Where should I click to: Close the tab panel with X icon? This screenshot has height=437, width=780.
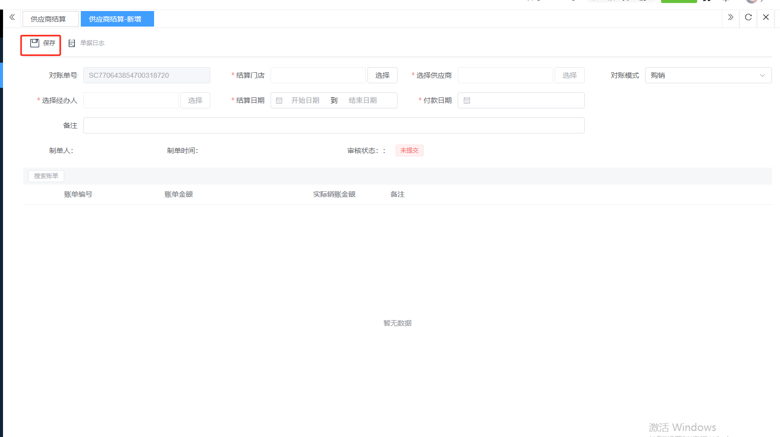(x=765, y=18)
